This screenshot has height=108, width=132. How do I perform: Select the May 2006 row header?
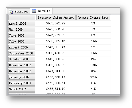click(x=22, y=29)
